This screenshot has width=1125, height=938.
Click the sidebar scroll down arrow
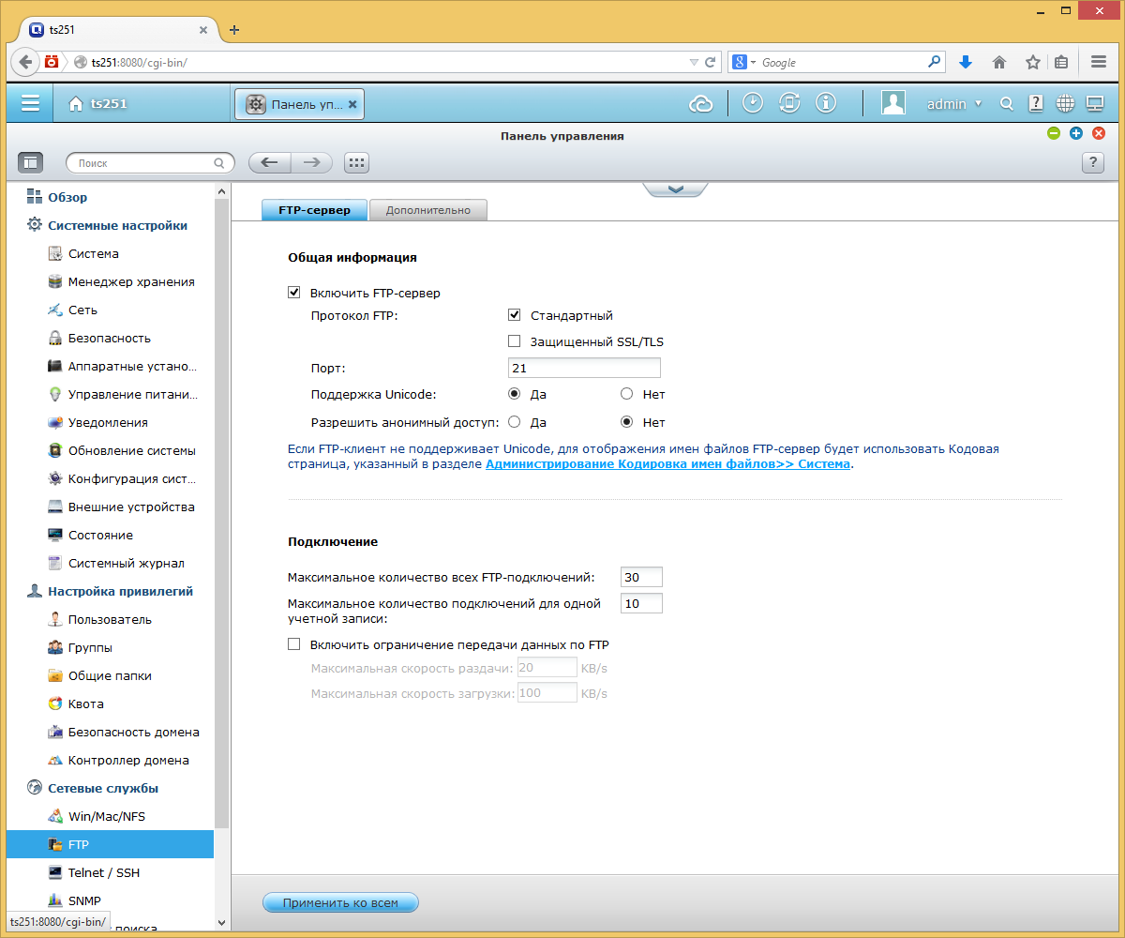point(222,923)
